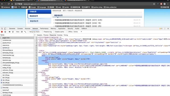Open DevTools customize three-dot menu
The height and width of the screenshot is (96, 170).
click(165, 29)
